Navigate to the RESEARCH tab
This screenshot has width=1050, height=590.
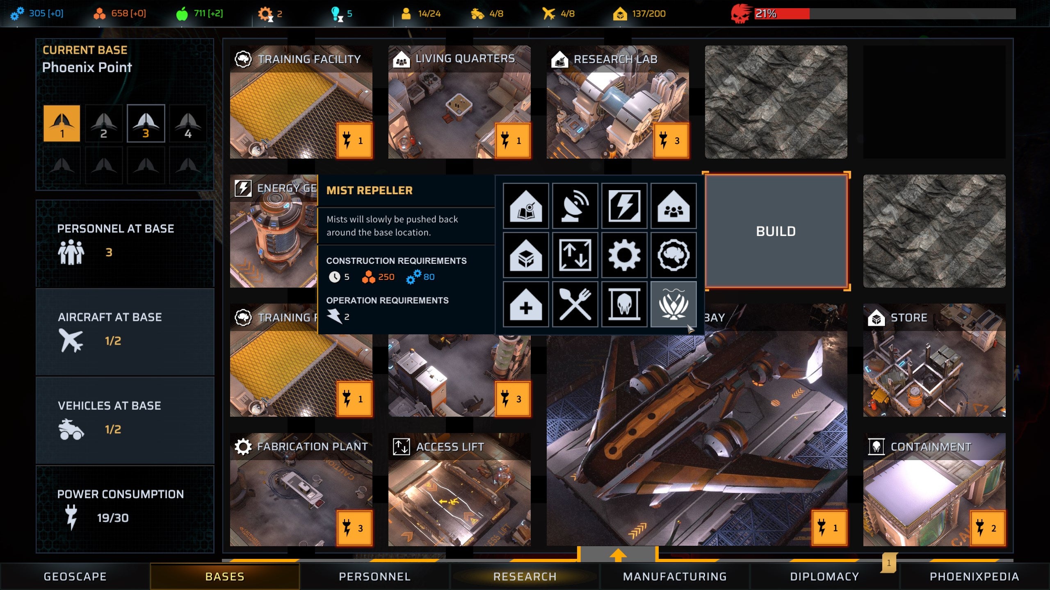point(524,576)
